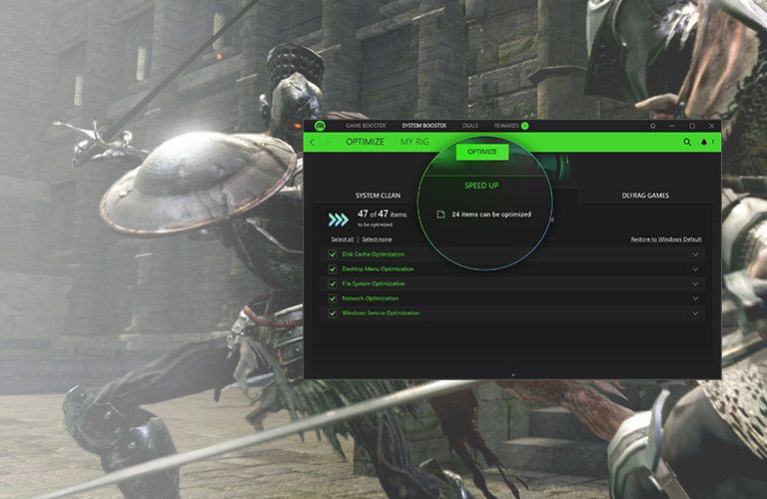Open the System Clean section
The image size is (767, 499).
(378, 196)
